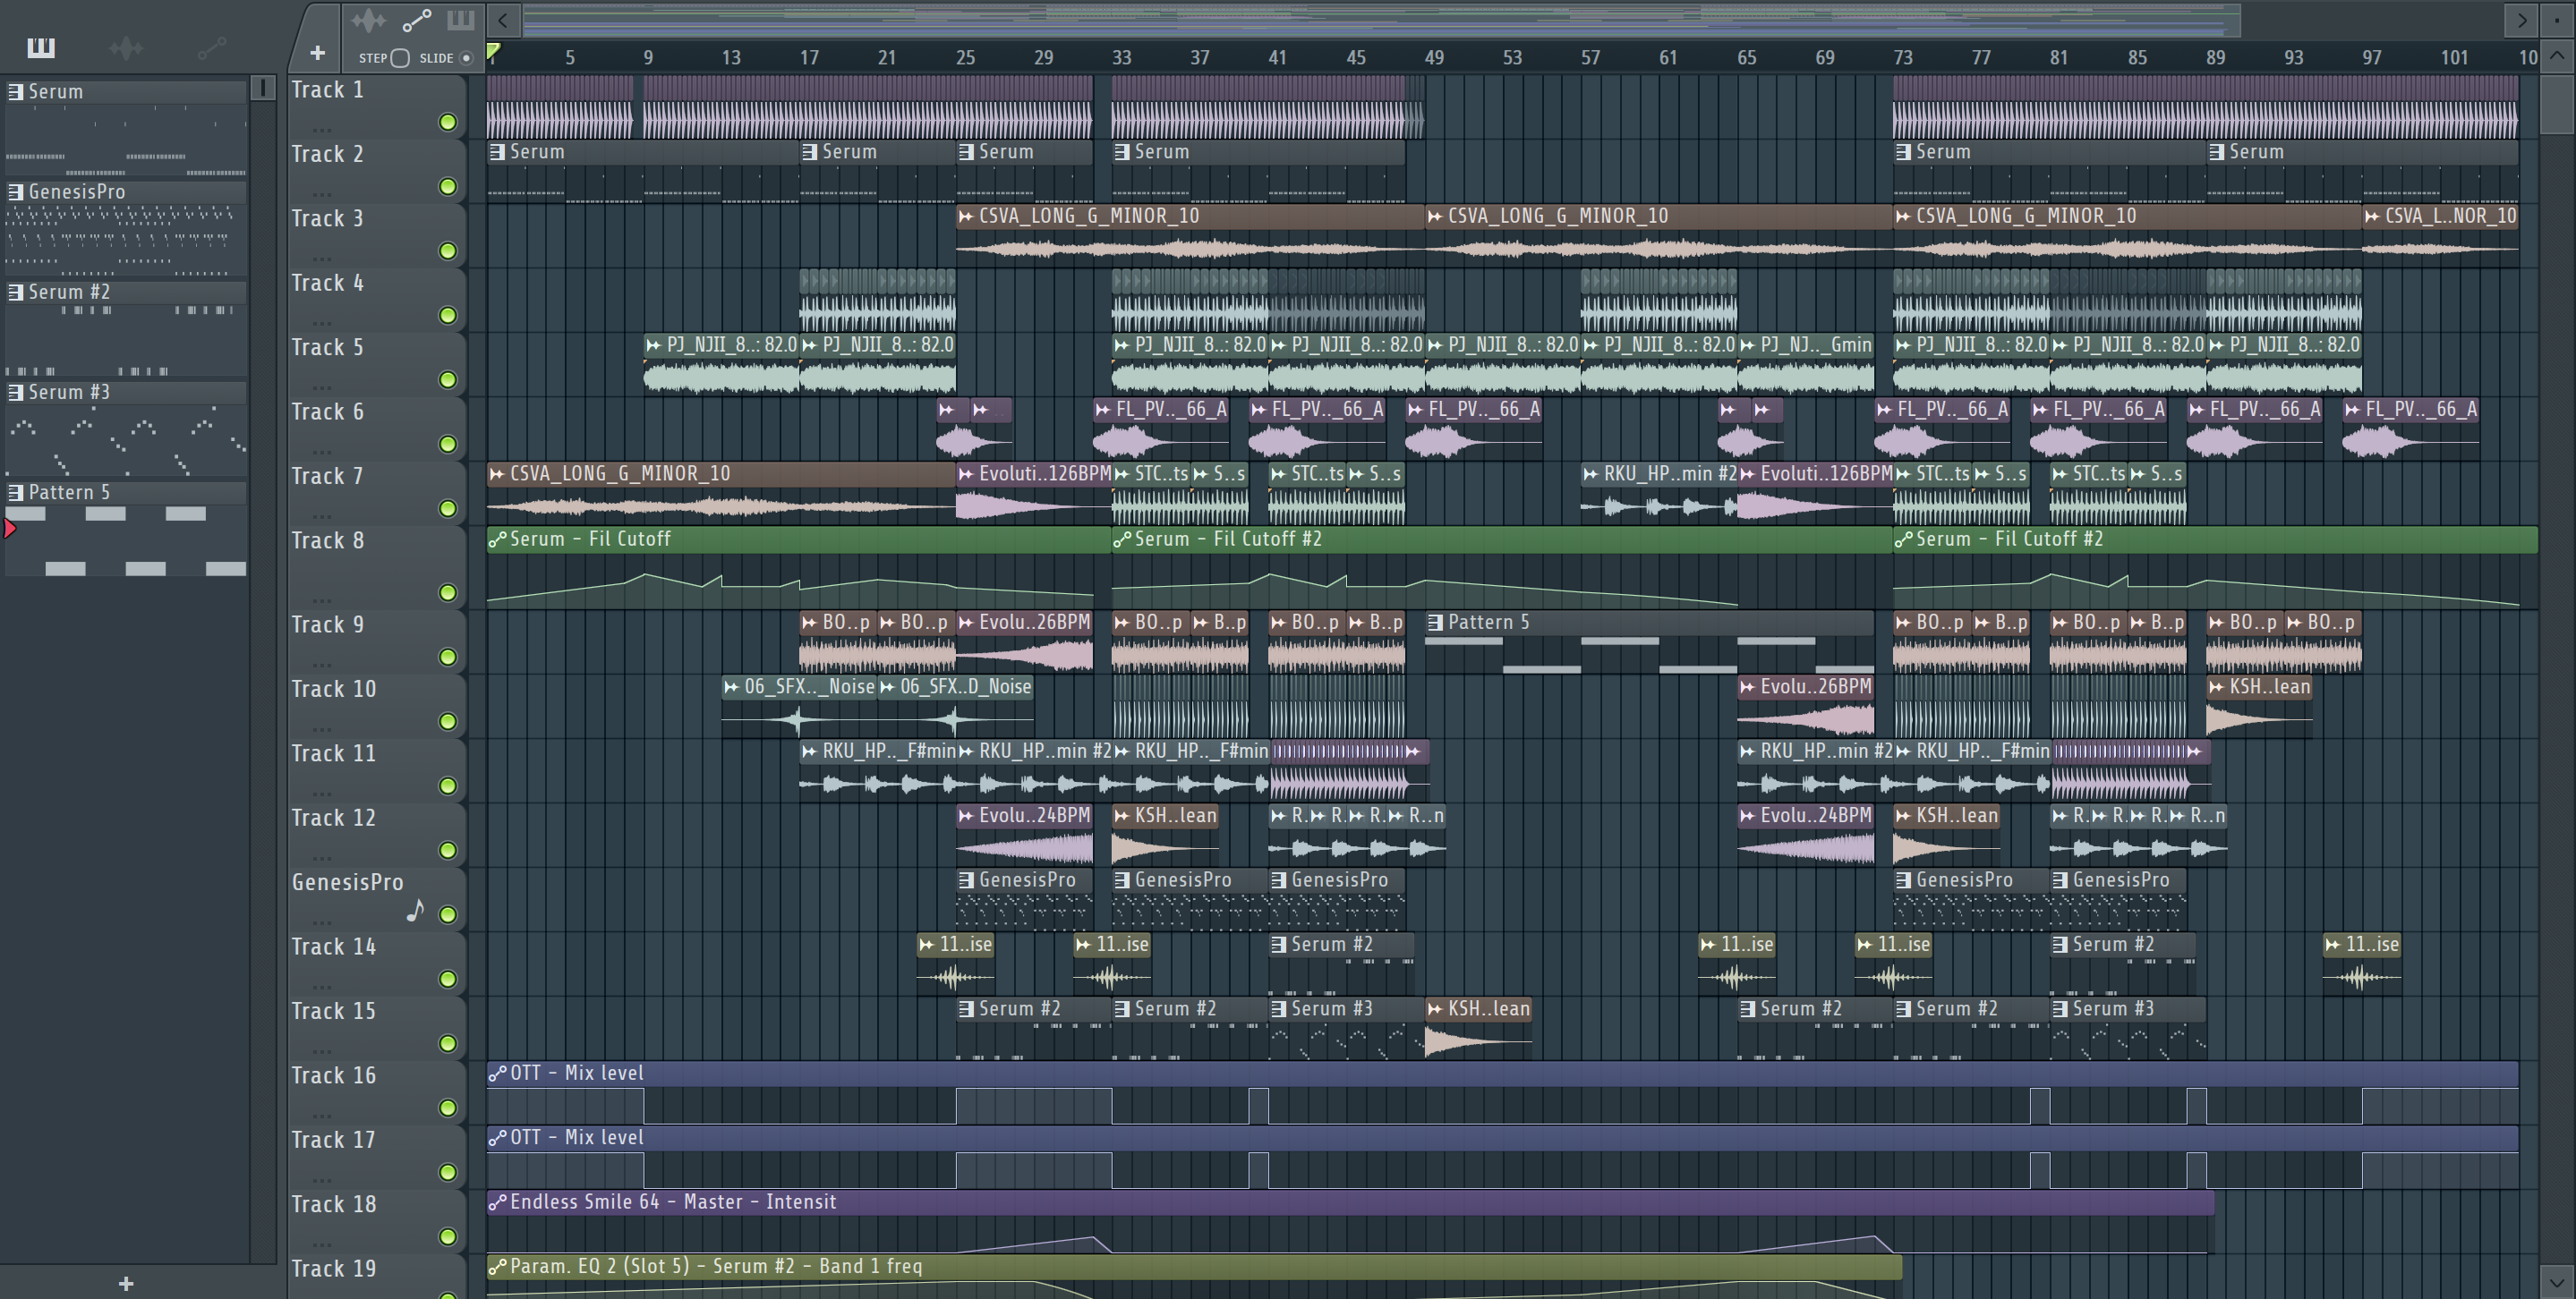
Task: Toggle the SLIDE option radio button
Action: [x=466, y=58]
